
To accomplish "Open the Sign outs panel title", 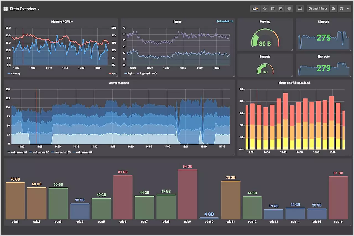I will (x=323, y=57).
